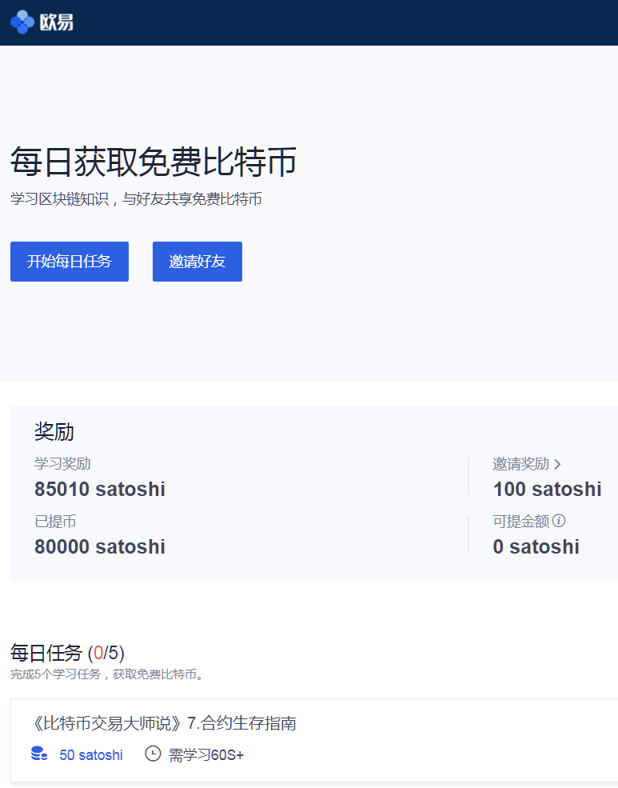618x788 pixels.
Task: Select the 80000 satoshi withdrawn value
Action: pos(100,546)
